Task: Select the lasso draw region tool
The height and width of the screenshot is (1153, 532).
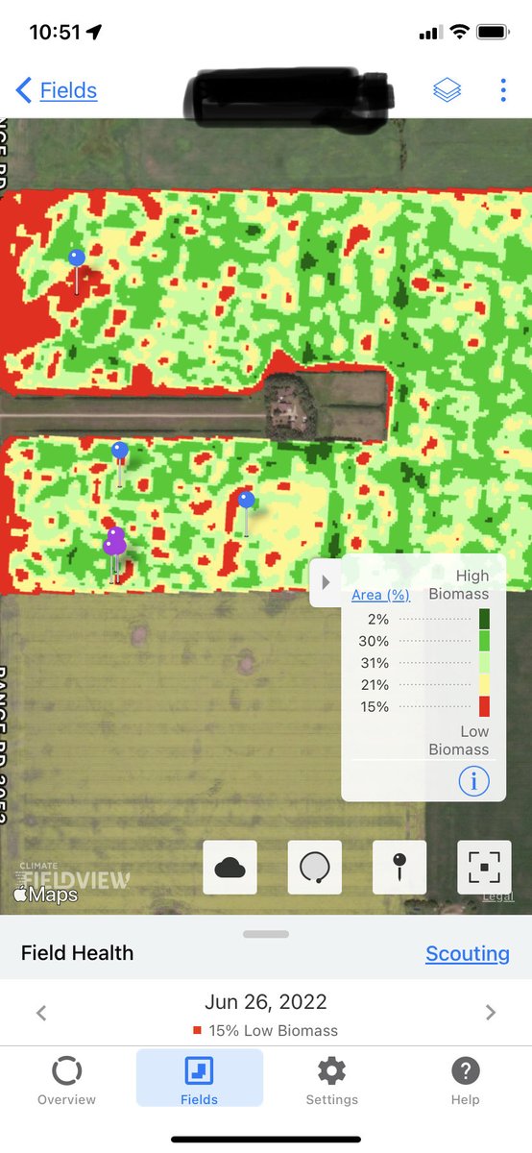Action: [x=315, y=868]
